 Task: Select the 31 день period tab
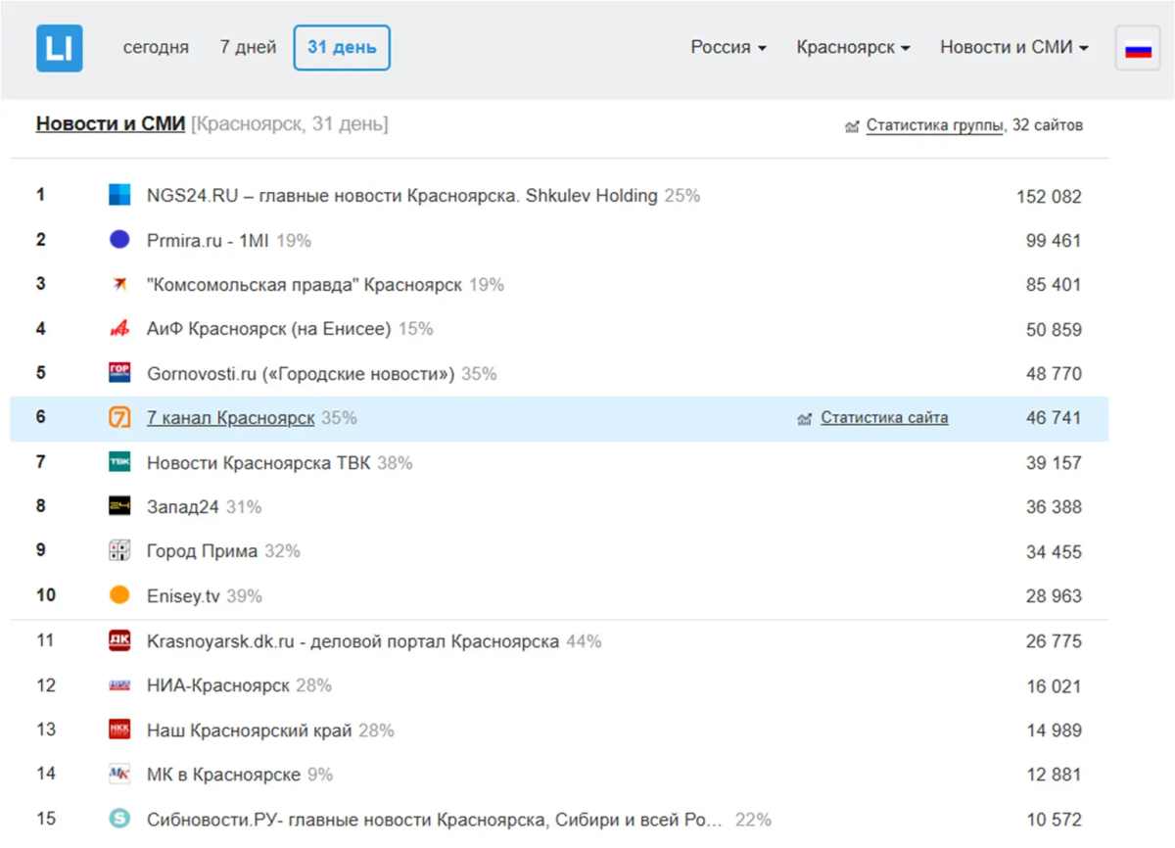342,48
